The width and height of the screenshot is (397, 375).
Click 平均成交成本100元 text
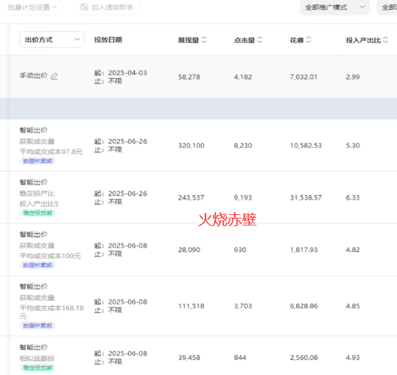pyautogui.click(x=50, y=256)
